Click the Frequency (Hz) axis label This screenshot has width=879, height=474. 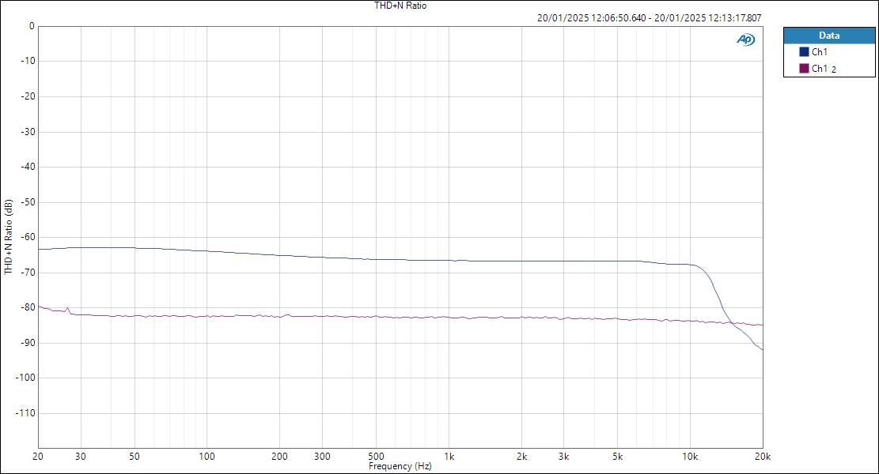(400, 466)
